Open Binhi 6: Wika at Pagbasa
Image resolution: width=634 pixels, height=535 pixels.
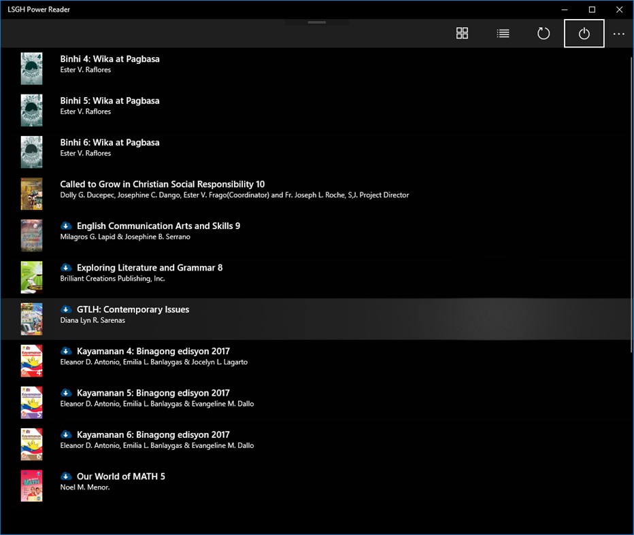[x=110, y=142]
